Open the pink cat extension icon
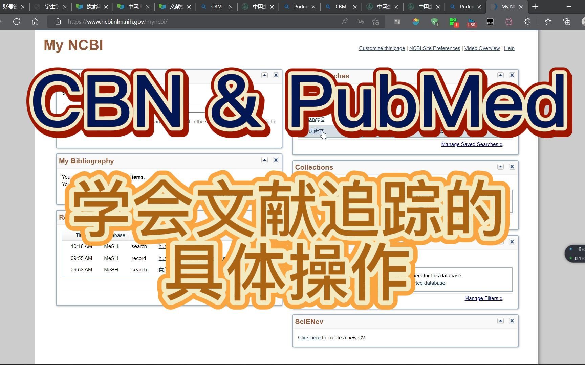 [x=508, y=22]
